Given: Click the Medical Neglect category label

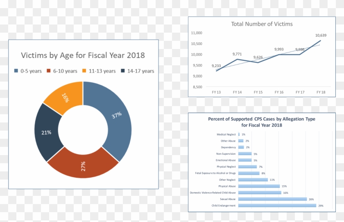Looking at the screenshot, I should [226, 134].
